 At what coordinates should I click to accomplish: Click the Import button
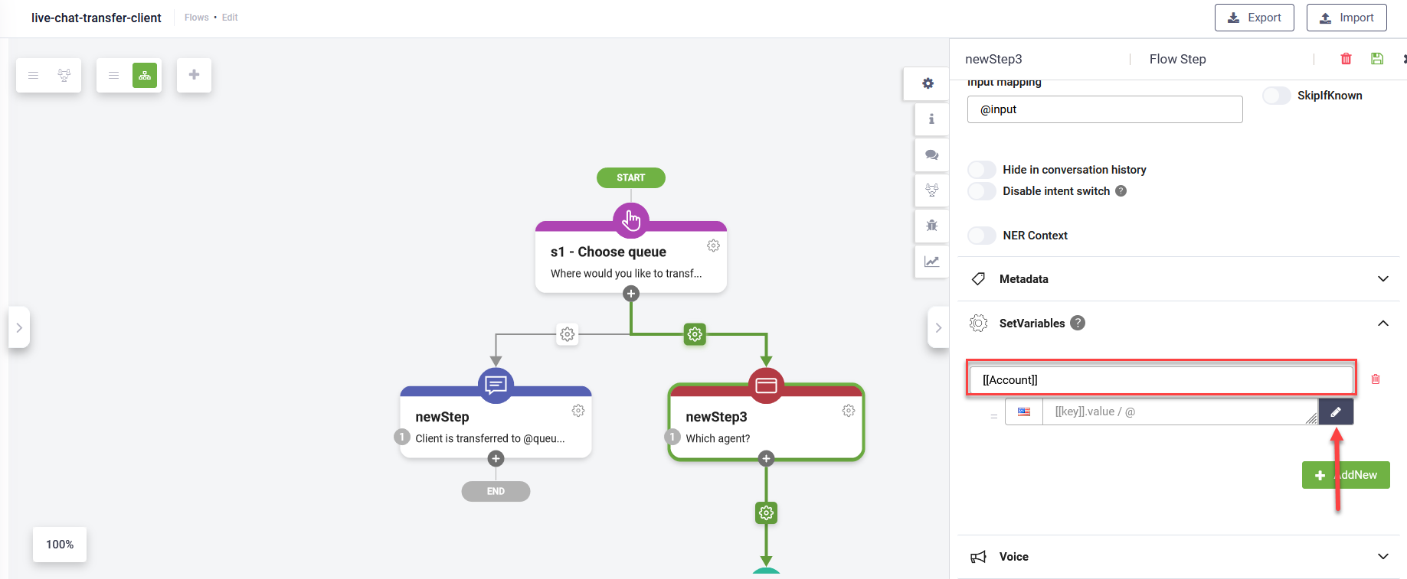[x=1346, y=18]
